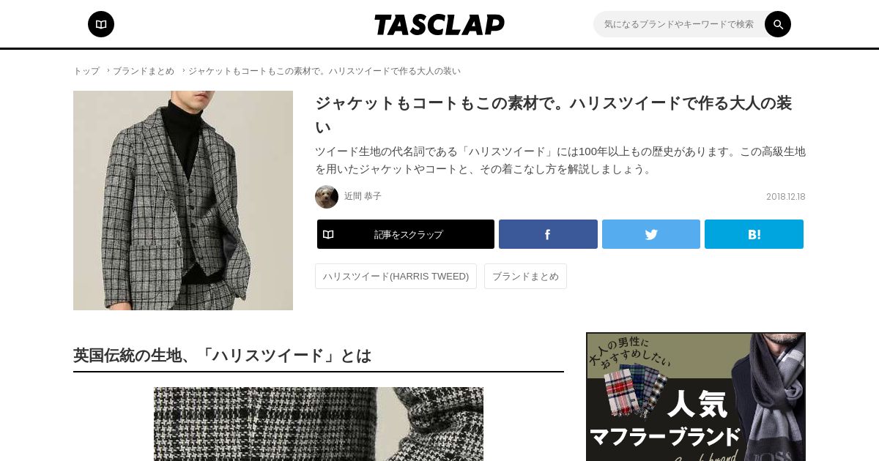Click the book icon in 記事をスクラップ button
Viewport: 879px width, 461px height.
coord(328,234)
